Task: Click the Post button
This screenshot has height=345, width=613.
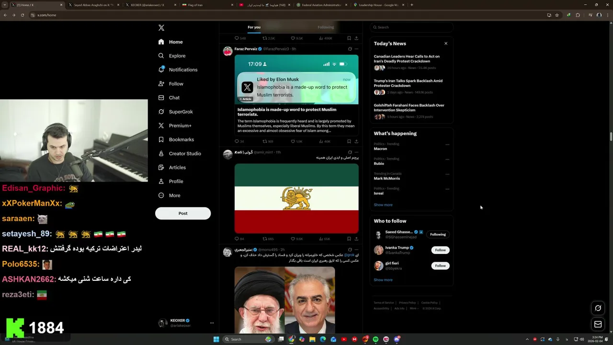Action: click(x=183, y=213)
